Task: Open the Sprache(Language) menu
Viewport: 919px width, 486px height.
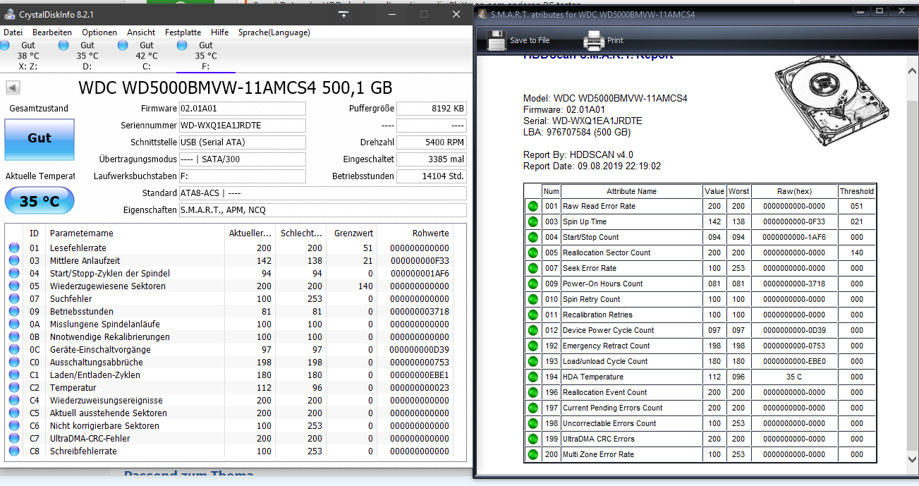Action: click(274, 32)
